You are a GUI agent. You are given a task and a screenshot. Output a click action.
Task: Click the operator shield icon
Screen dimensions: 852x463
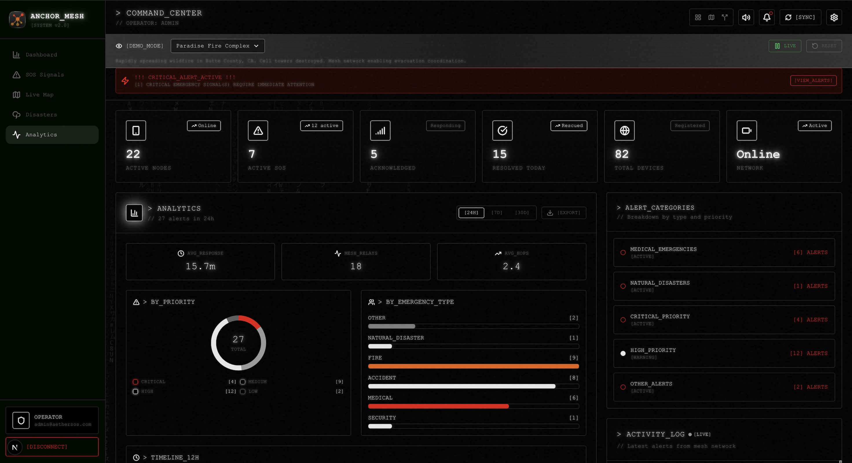click(21, 420)
